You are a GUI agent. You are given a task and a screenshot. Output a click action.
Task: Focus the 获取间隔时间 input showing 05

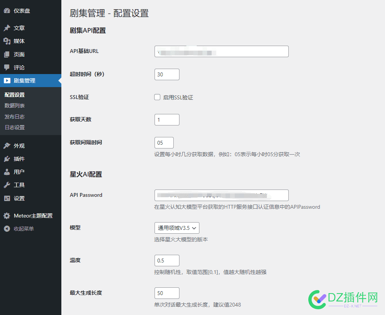pos(164,143)
